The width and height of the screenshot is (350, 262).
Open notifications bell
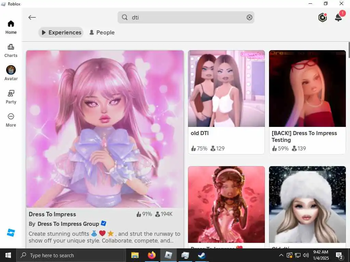[338, 17]
